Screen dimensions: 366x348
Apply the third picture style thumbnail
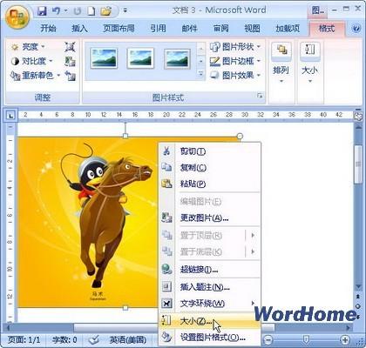pyautogui.click(x=177, y=58)
